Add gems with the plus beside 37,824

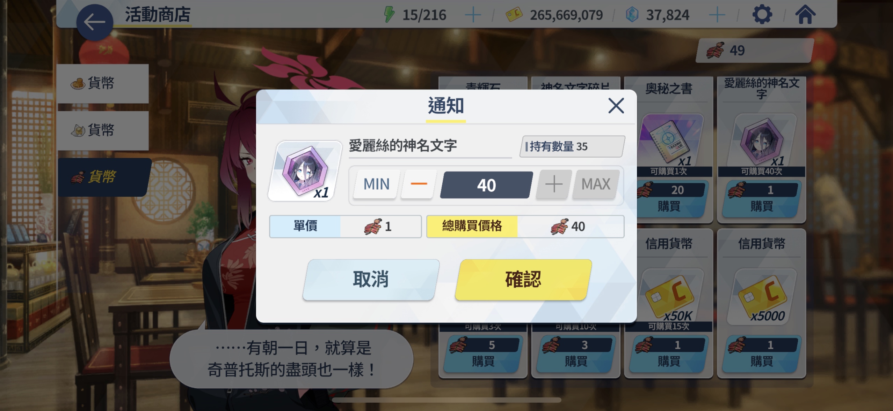717,15
